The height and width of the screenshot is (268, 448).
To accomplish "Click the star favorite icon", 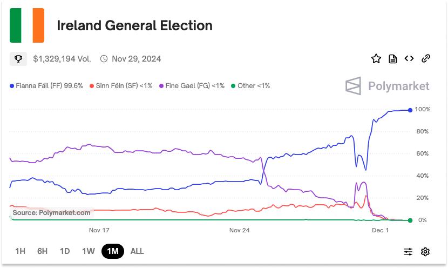I will 376,59.
